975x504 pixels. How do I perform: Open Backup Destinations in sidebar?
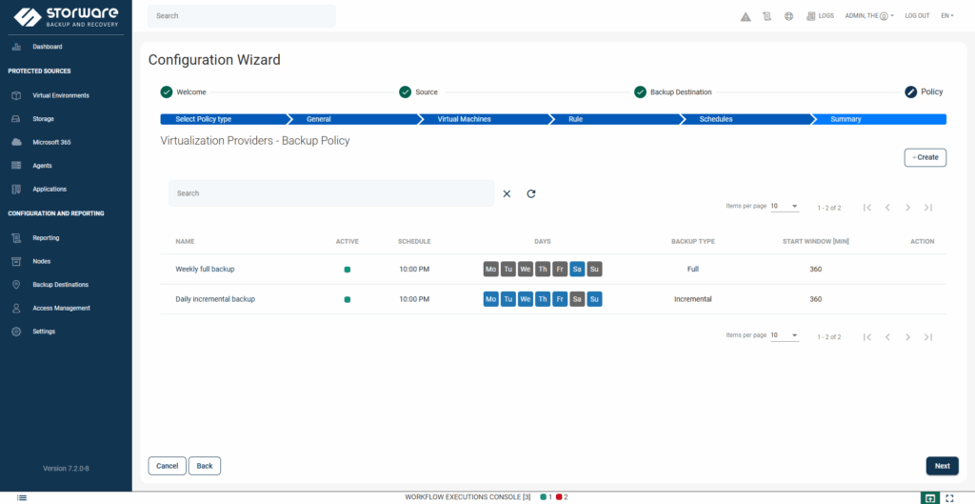click(x=62, y=285)
